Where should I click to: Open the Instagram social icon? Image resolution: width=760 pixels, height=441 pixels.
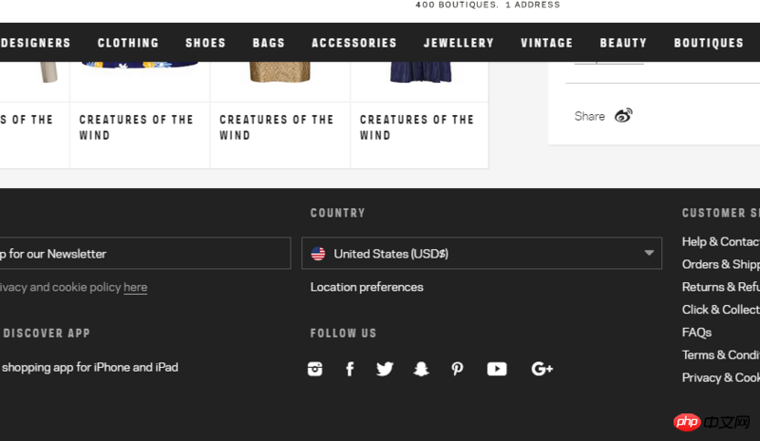click(315, 369)
